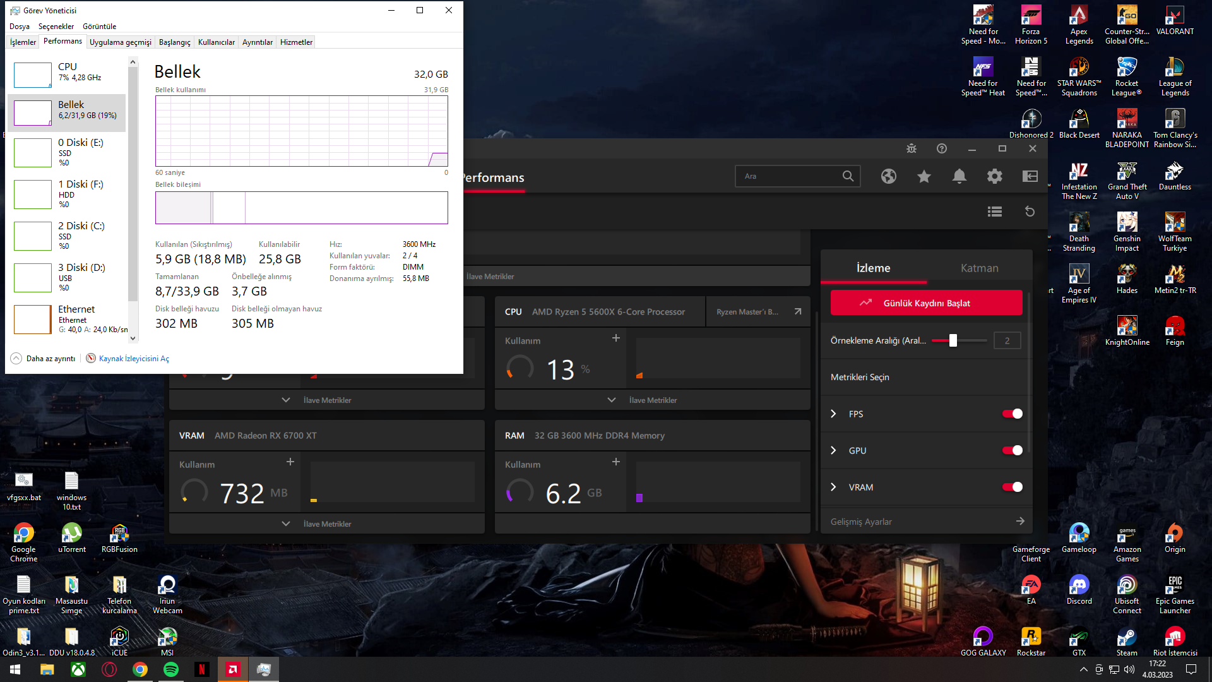Screen dimensions: 1212x682
Task: Open uTorrent desktop icon
Action: [x=71, y=538]
